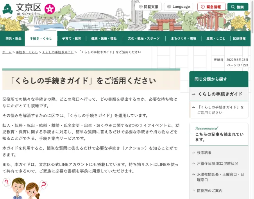Select the 防災・安全 menu item

[x=13, y=39]
